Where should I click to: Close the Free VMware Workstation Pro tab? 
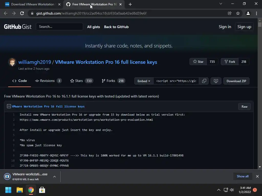(x=121, y=4)
